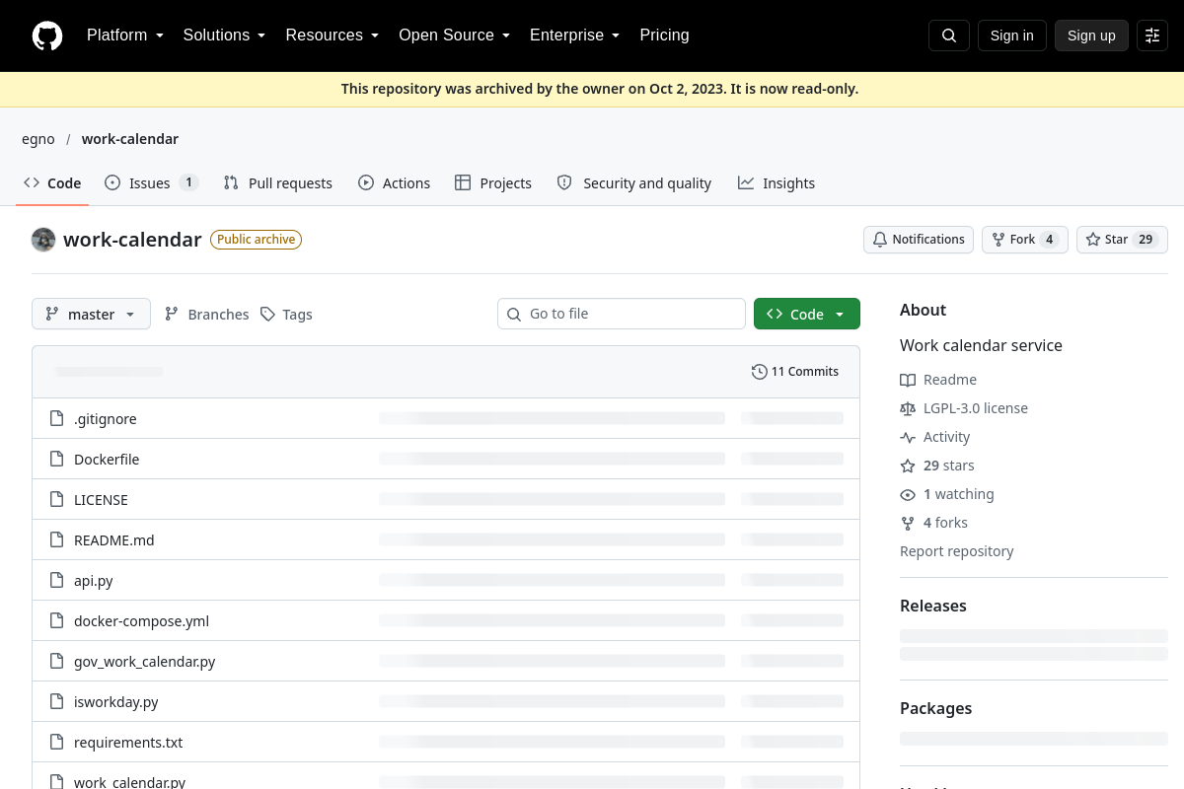Open the docker-compose.yml file
The width and height of the screenshot is (1184, 789).
point(141,621)
